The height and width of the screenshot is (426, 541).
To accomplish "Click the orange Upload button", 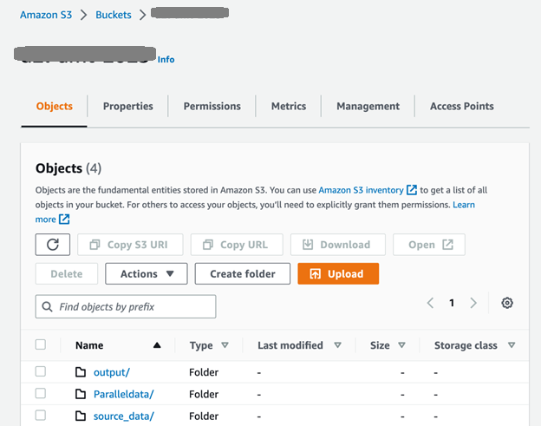I will [x=338, y=274].
